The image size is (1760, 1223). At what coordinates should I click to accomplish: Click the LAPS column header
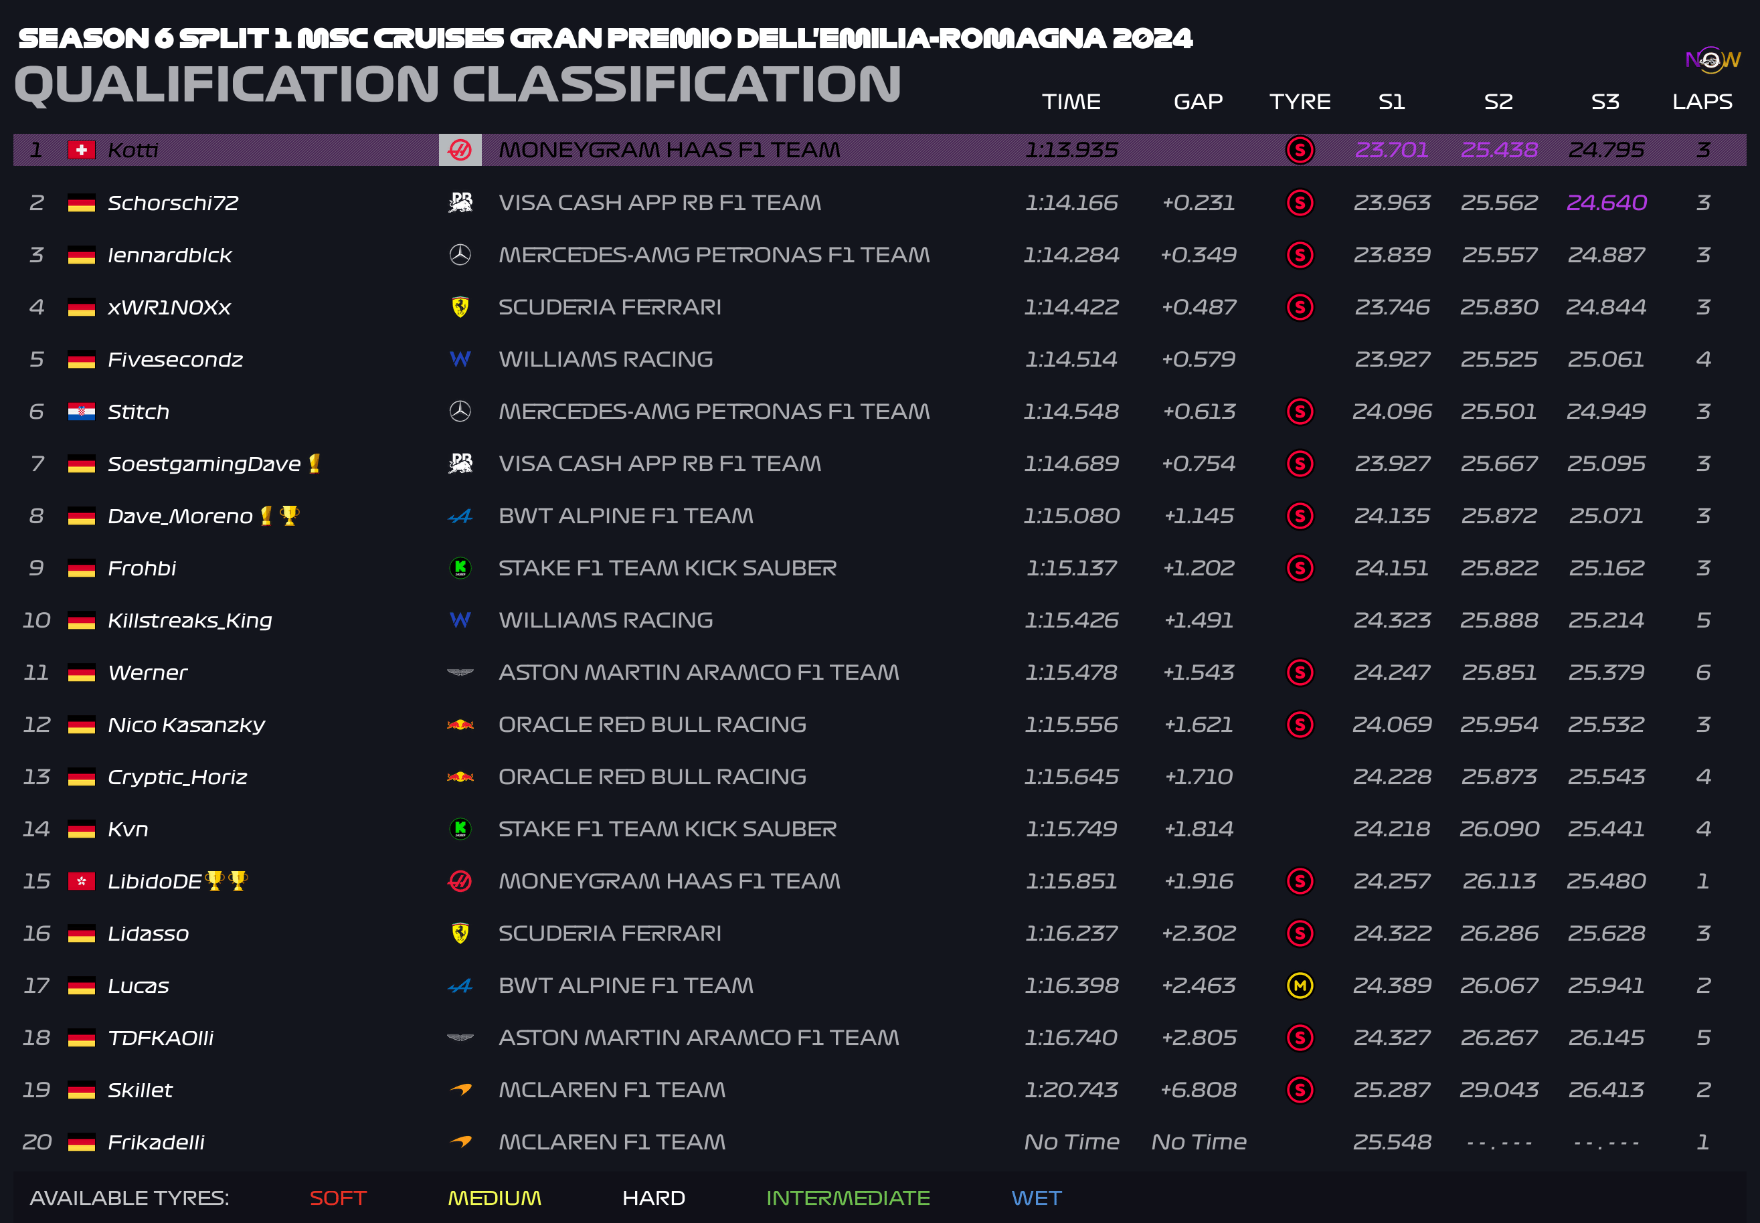pos(1702,101)
